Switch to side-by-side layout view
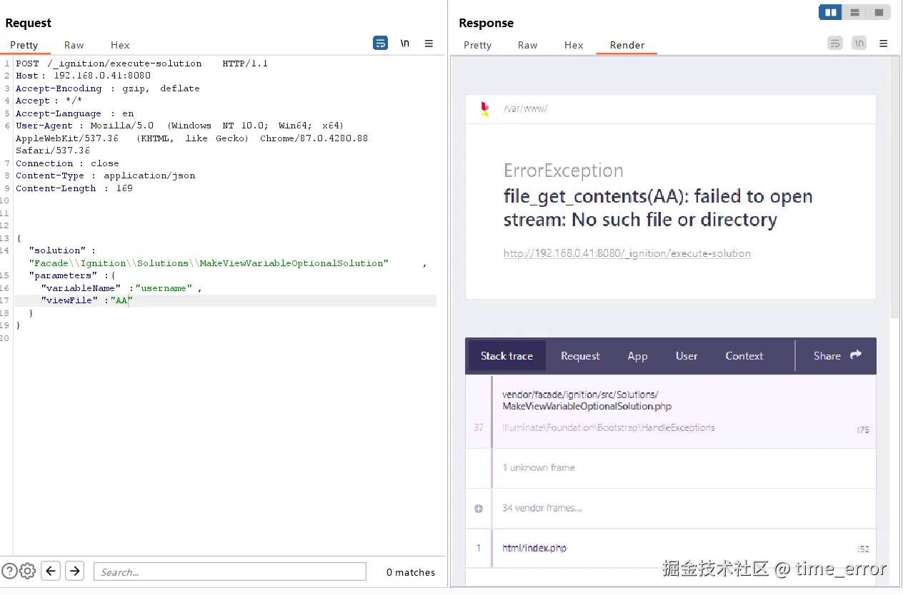903x595 pixels. tap(830, 12)
